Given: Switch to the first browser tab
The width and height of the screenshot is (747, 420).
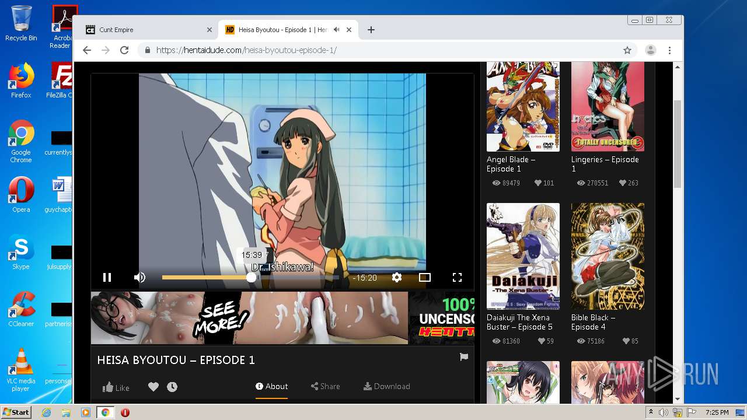Looking at the screenshot, I should [x=146, y=30].
